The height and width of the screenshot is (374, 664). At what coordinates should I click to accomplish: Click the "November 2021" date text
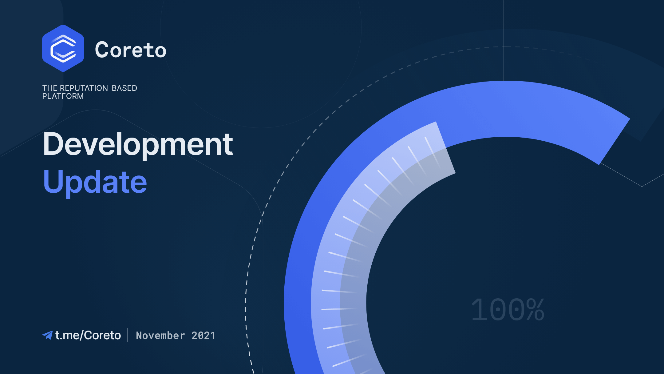176,335
